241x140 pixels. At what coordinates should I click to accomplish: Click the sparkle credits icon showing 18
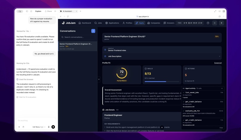click(185, 23)
